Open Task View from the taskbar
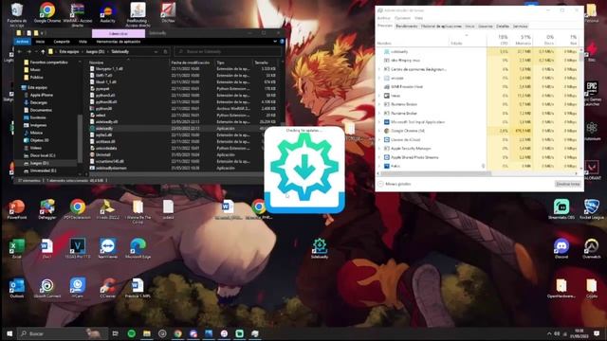Screen dimensions: 607x341 [116, 333]
